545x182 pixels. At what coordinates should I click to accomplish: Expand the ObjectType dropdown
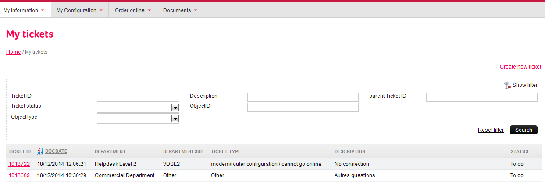(x=175, y=119)
